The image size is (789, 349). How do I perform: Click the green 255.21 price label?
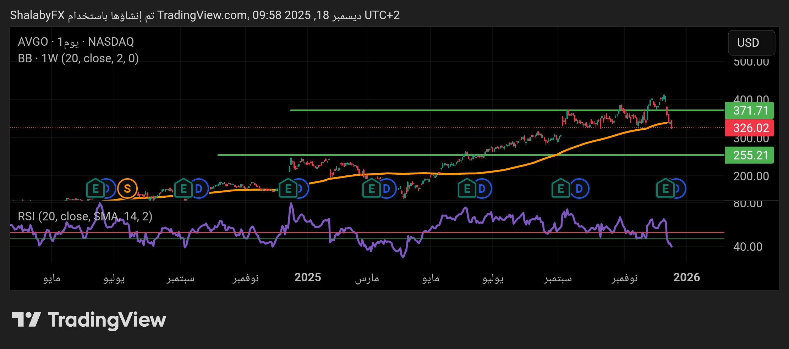[749, 155]
